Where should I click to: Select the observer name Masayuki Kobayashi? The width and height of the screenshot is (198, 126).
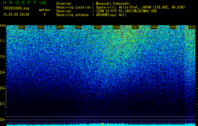click(113, 3)
